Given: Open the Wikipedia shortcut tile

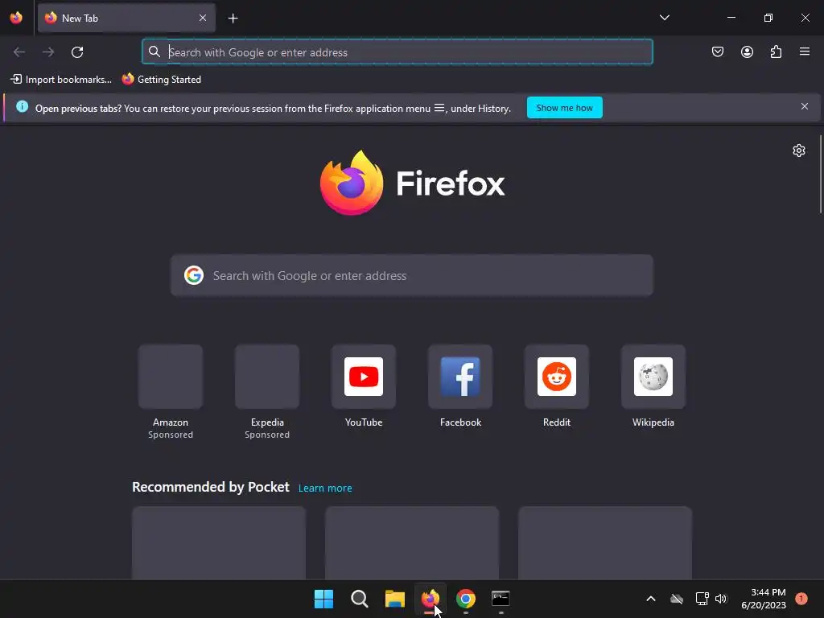Looking at the screenshot, I should 653,387.
